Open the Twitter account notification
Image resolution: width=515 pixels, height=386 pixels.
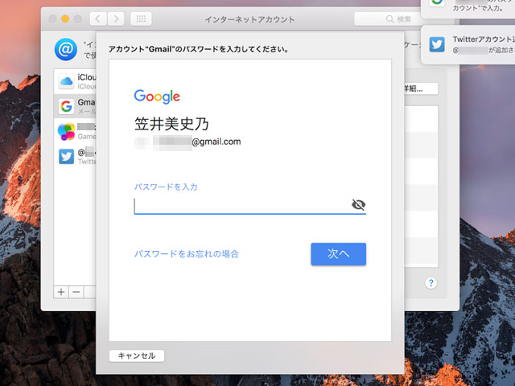(x=468, y=45)
